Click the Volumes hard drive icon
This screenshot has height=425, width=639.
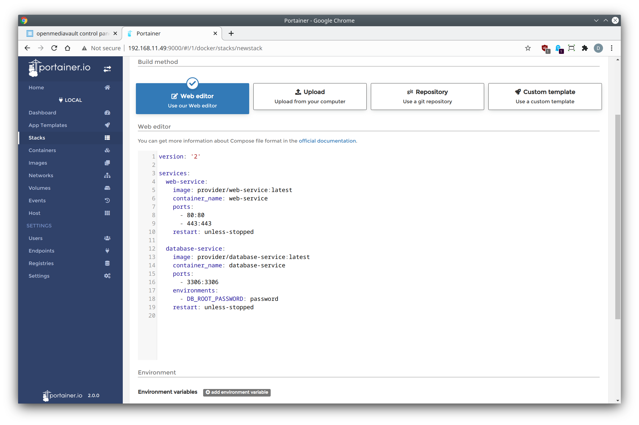(107, 188)
